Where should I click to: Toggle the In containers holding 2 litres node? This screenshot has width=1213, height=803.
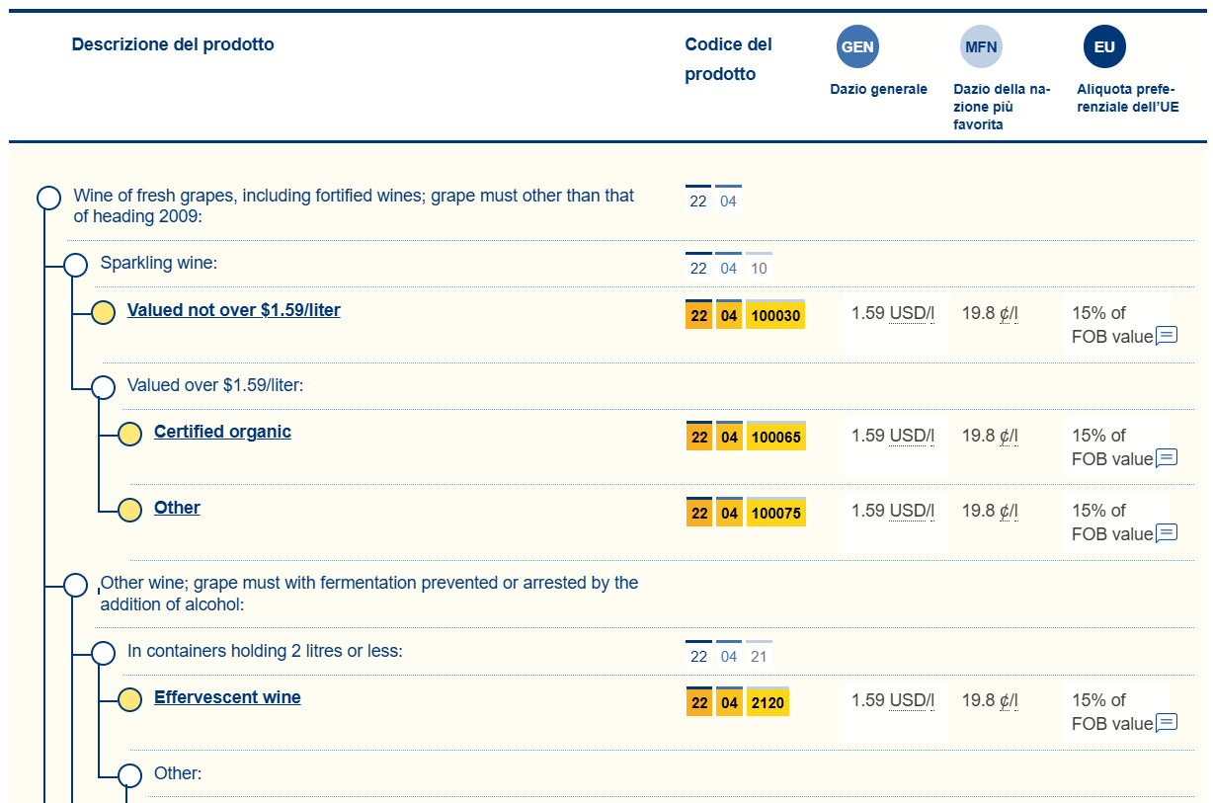coord(103,653)
